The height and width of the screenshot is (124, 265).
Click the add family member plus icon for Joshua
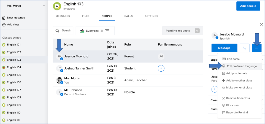(161, 68)
